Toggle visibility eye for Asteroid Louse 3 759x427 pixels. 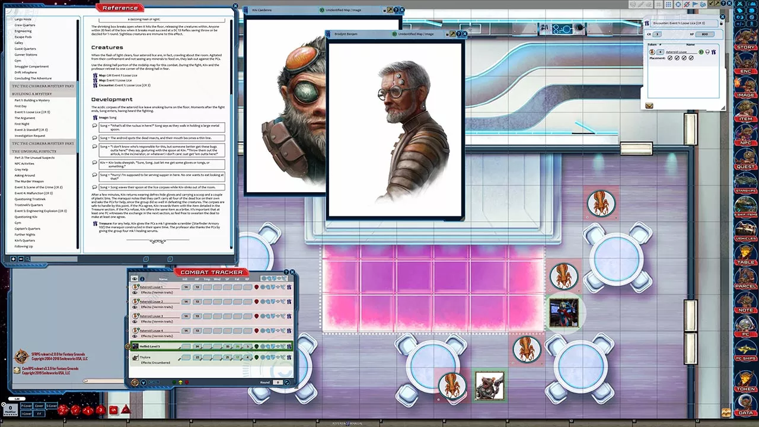click(x=135, y=321)
